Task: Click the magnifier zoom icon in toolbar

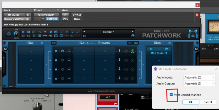Action: click(51, 32)
